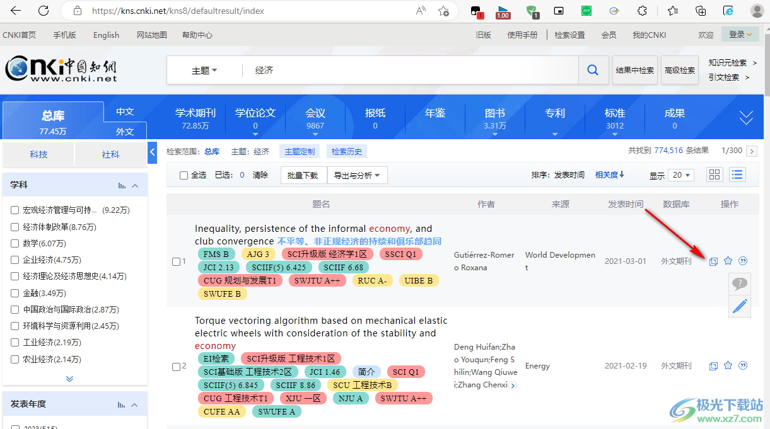Viewport: 770px width, 429px height.
Task: Expand more authors arrow after Zhang Chenxi
Action: click(x=513, y=386)
